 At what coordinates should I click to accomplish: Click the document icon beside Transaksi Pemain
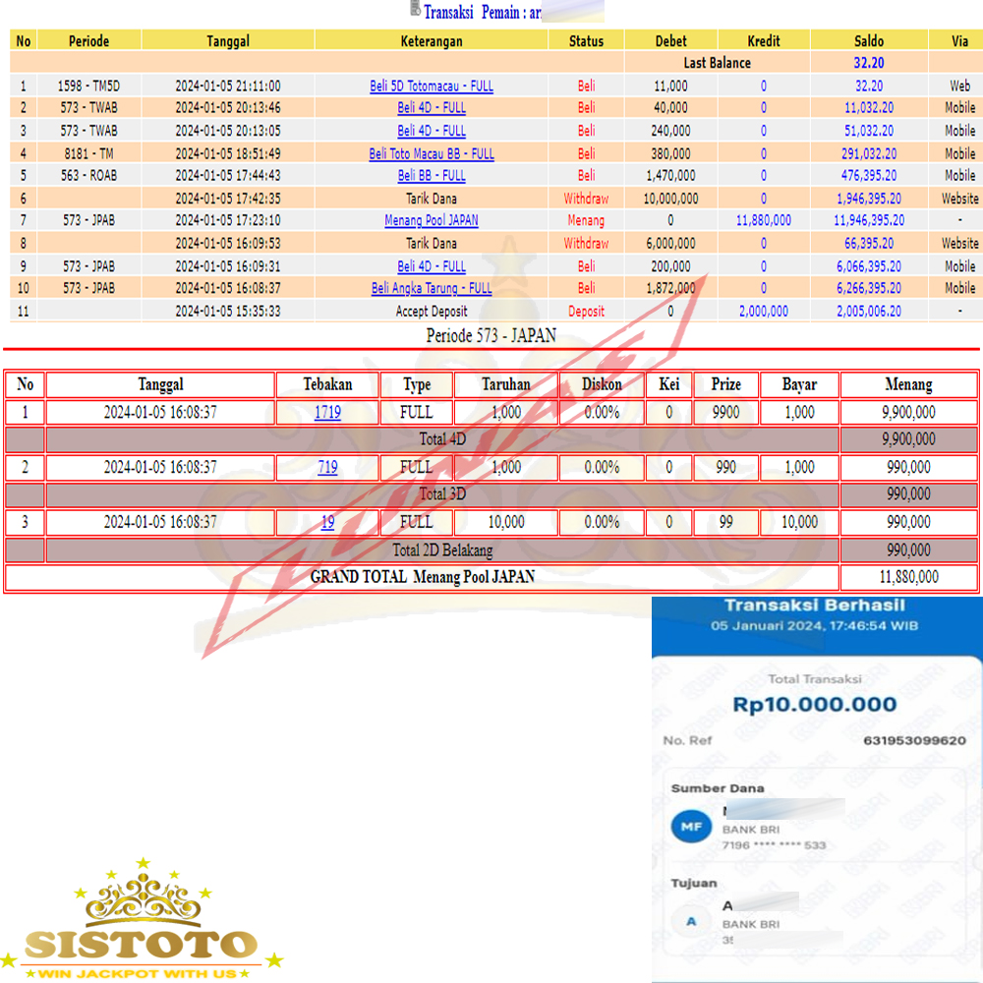(415, 11)
